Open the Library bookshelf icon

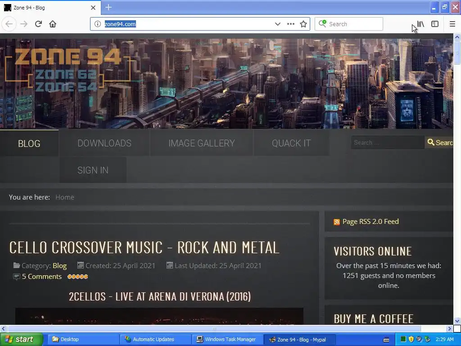(x=421, y=24)
